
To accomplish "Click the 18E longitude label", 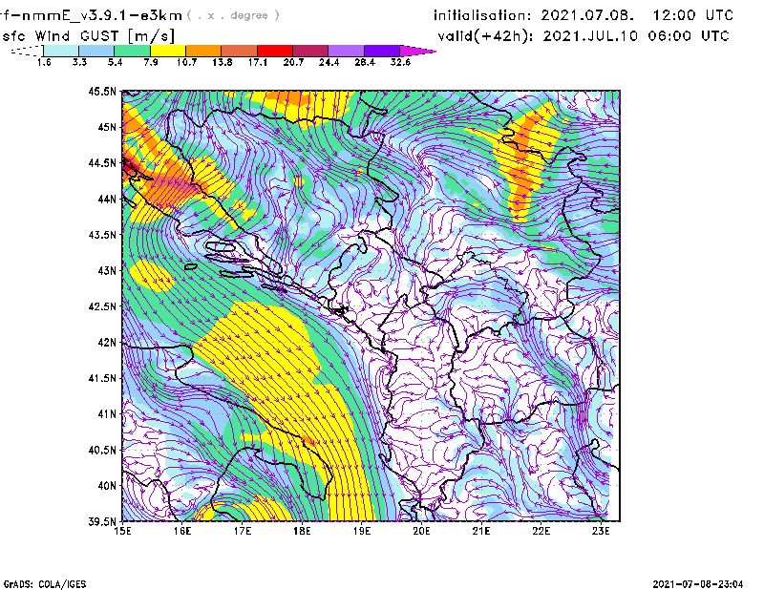I will tap(302, 531).
